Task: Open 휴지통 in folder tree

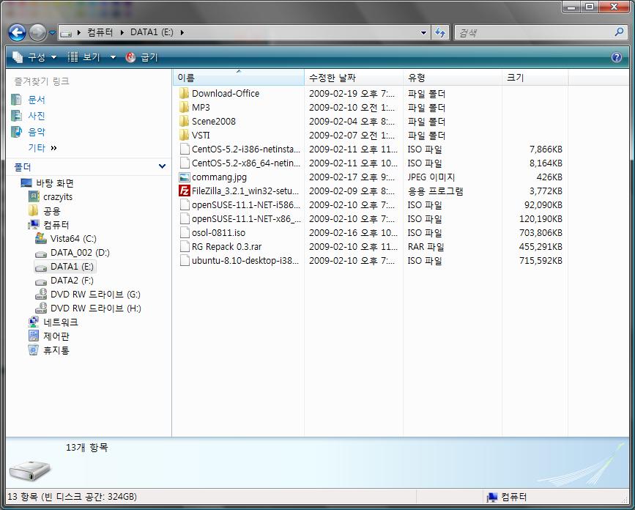Action: [56, 350]
